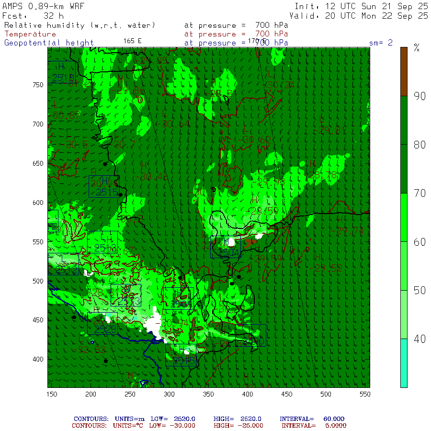This screenshot has width=431, height=431.
Task: Click the 750 tick label on y-axis
Action: point(38,85)
